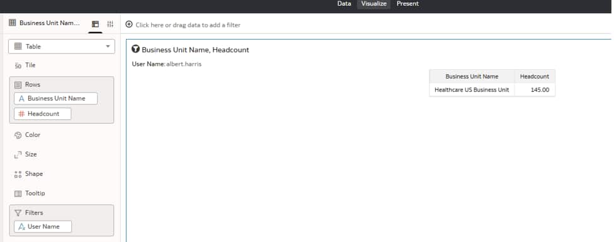Click 'Click here or drag data to add a filter'
The height and width of the screenshot is (242, 614).
coord(188,25)
